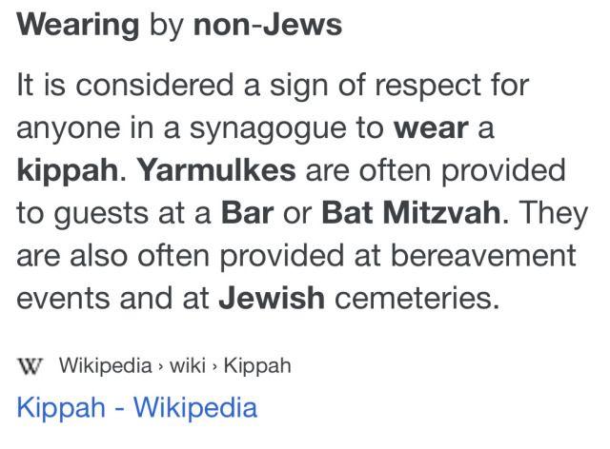
Task: Click the word 'cemeteries' ending the snippet
Action: point(417,298)
